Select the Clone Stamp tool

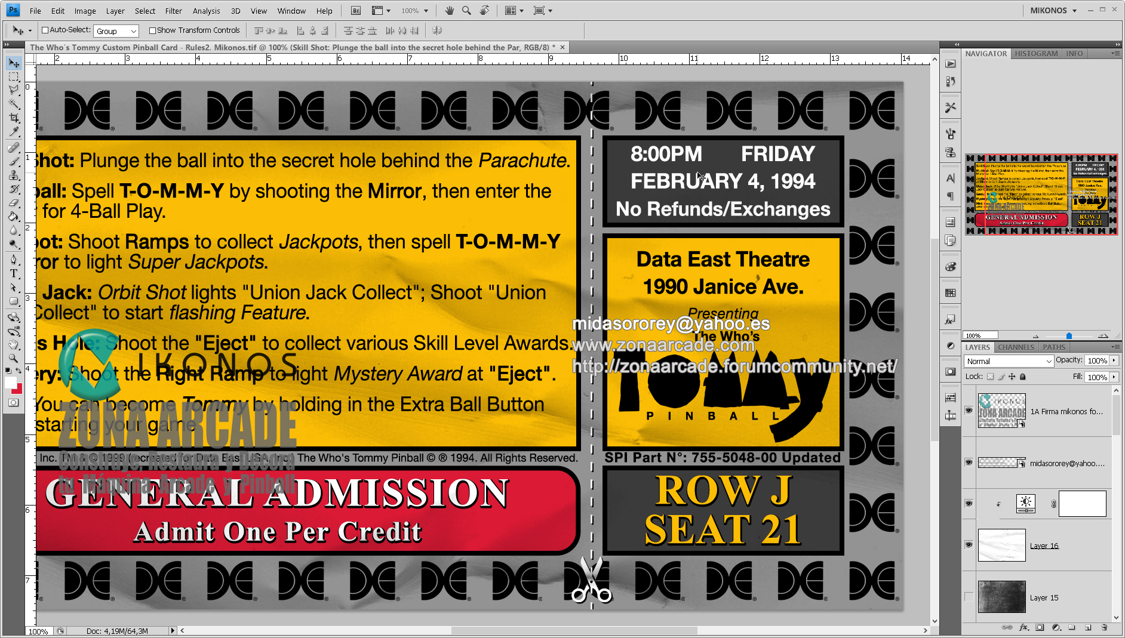(14, 175)
